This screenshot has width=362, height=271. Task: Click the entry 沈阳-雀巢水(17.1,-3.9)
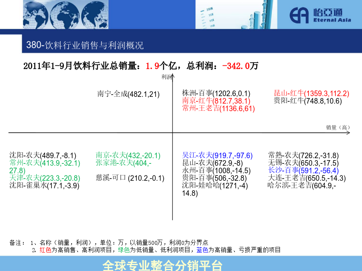pos(44,185)
